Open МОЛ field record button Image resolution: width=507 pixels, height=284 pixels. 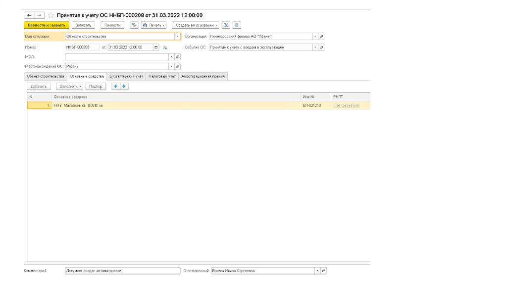[x=178, y=57]
